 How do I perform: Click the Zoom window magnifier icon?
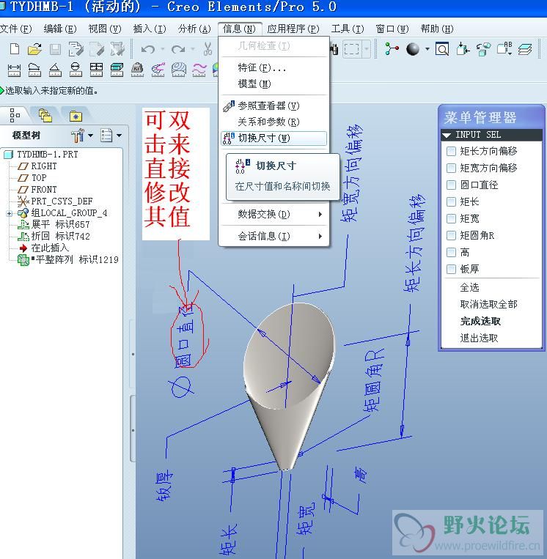click(442, 49)
